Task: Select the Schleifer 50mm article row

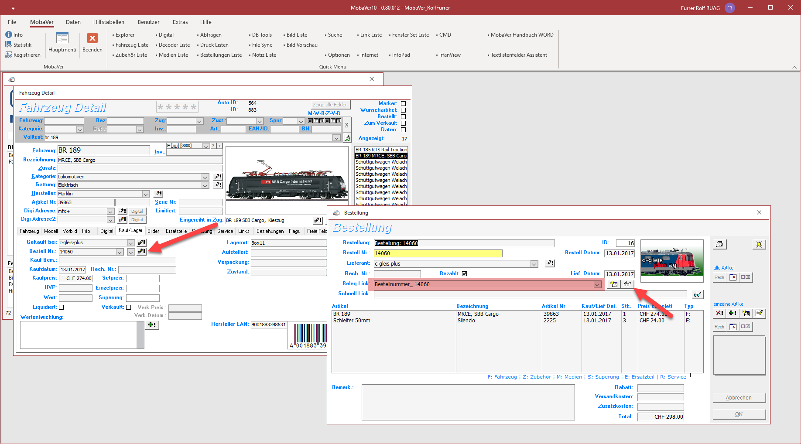Action: coord(517,321)
